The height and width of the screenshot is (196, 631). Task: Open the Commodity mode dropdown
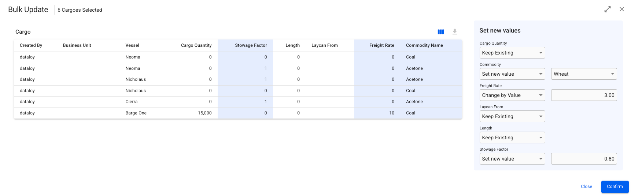[512, 74]
